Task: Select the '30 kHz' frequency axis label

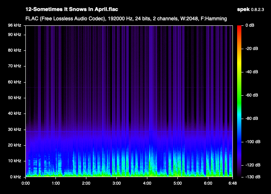Action: coord(14,129)
